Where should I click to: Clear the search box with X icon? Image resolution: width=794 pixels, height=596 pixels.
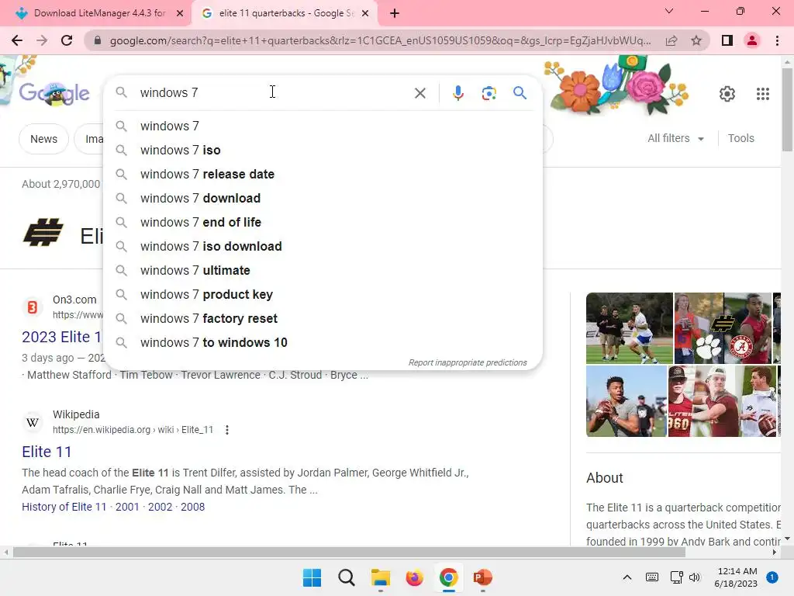(419, 93)
